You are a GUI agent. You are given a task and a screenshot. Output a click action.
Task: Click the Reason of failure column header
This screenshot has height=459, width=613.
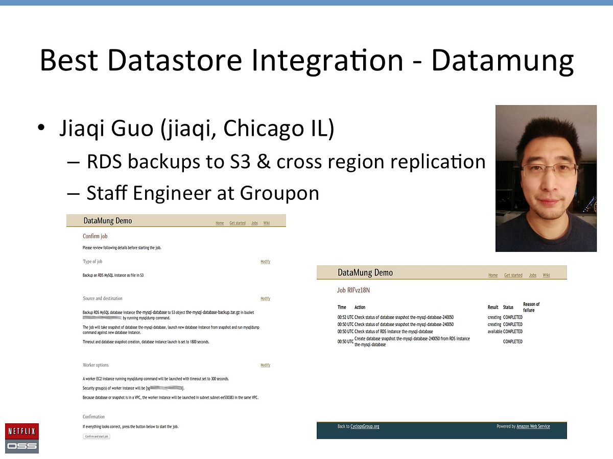(531, 307)
